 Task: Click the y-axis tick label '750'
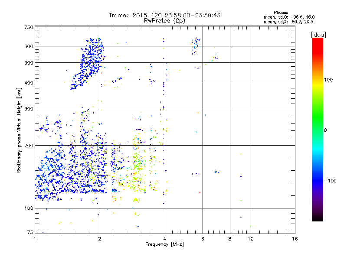[x=29, y=27]
